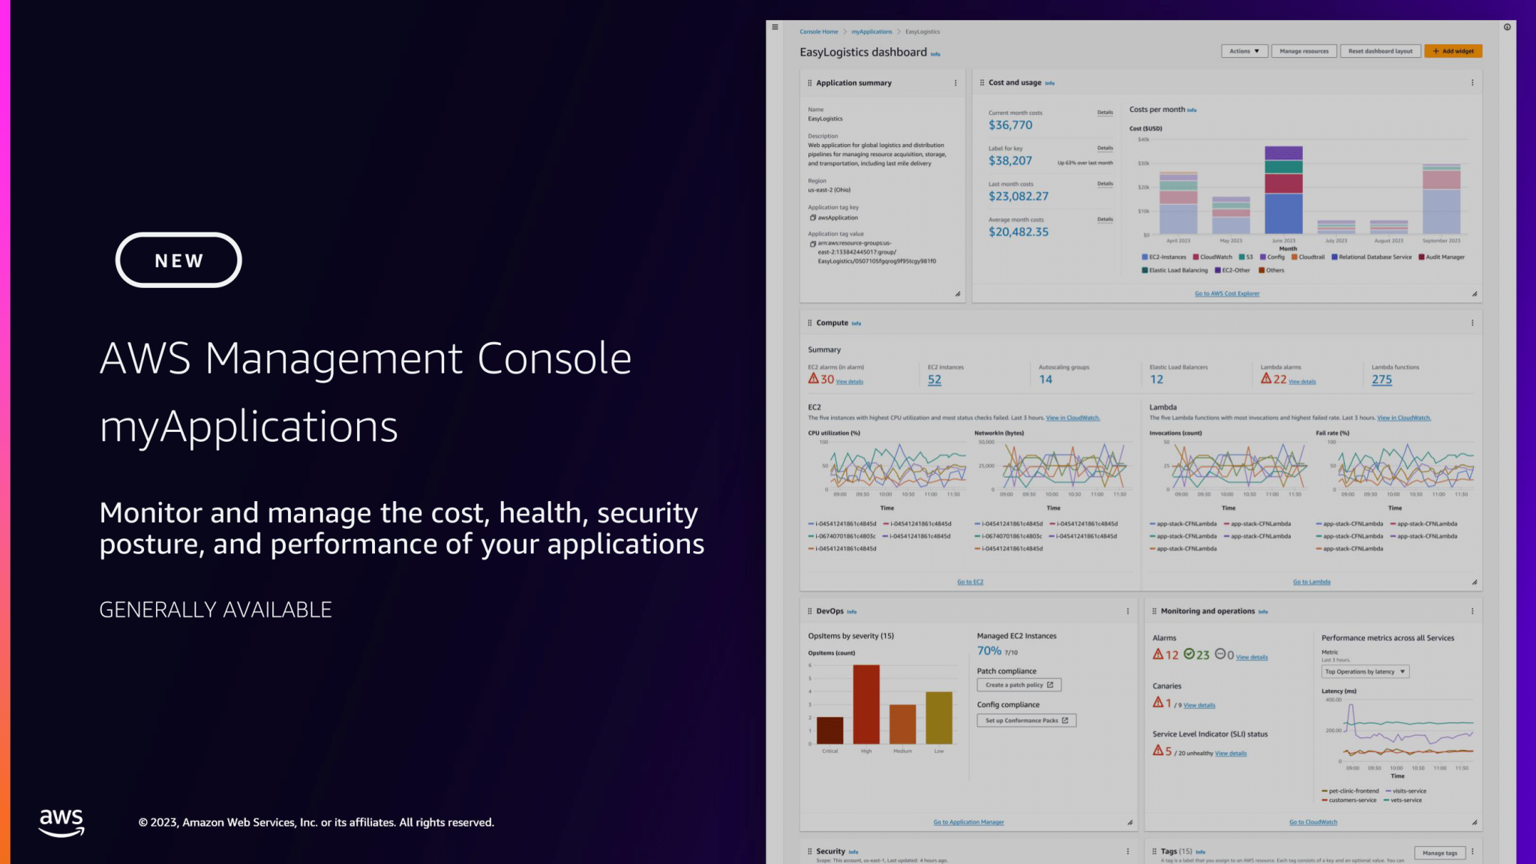
Task: Click the High severity OpsItems bar
Action: click(x=865, y=704)
